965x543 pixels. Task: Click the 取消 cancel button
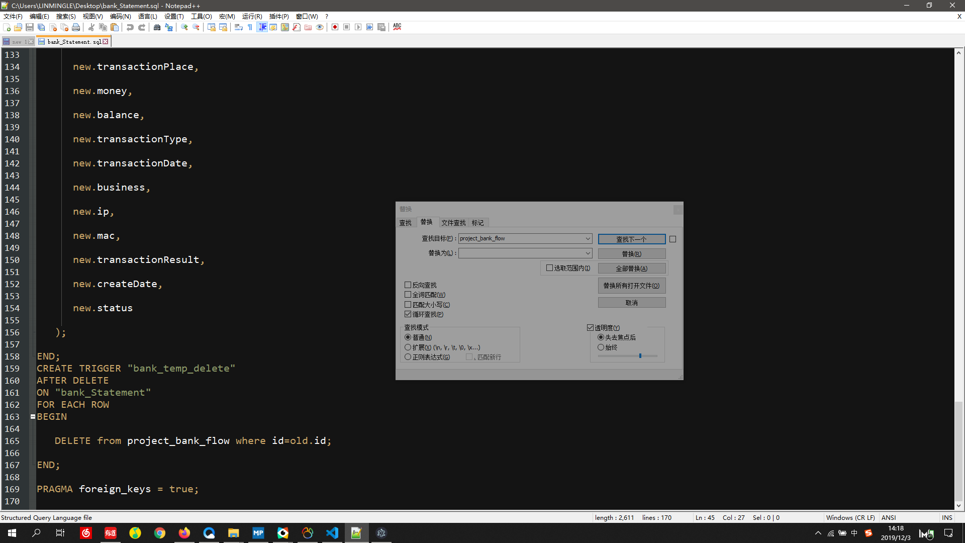(x=631, y=303)
